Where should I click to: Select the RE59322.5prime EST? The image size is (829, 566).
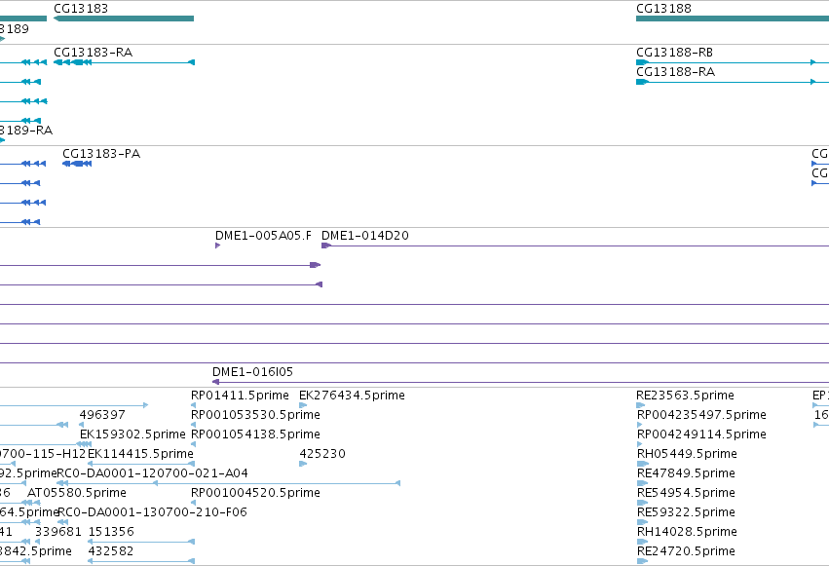point(686,512)
